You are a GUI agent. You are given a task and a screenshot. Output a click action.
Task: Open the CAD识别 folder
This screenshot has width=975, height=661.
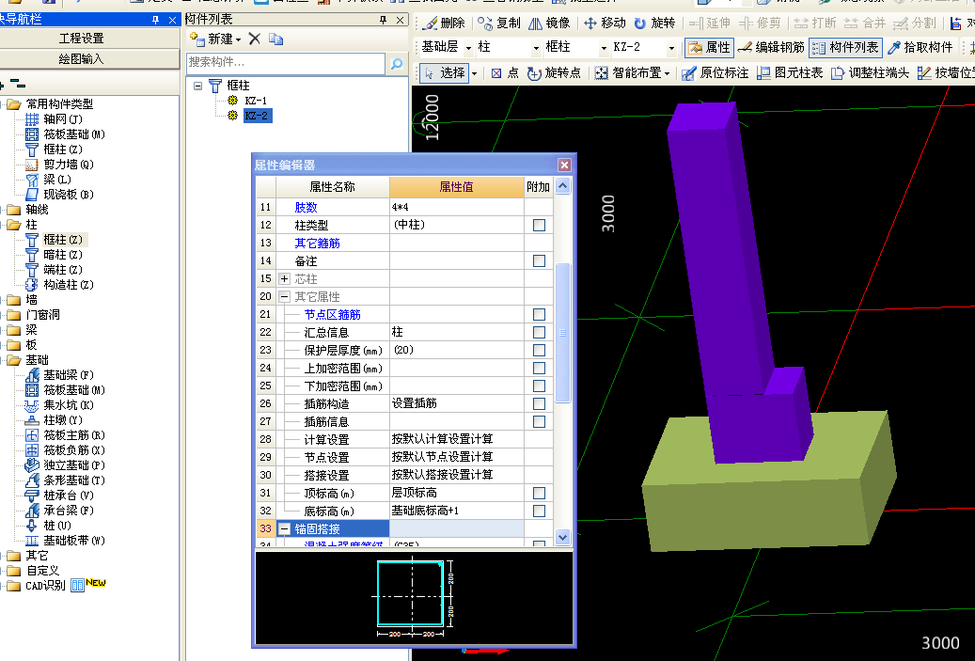coord(38,585)
